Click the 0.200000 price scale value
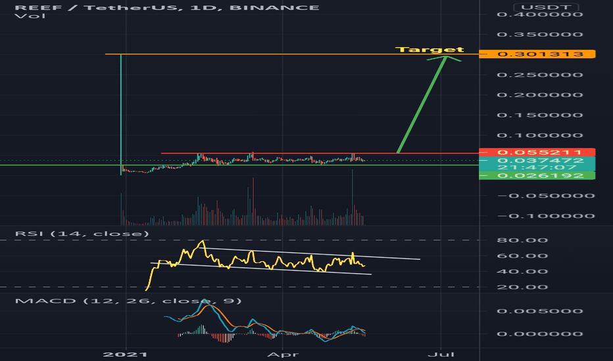This screenshot has width=613, height=361. pos(540,95)
